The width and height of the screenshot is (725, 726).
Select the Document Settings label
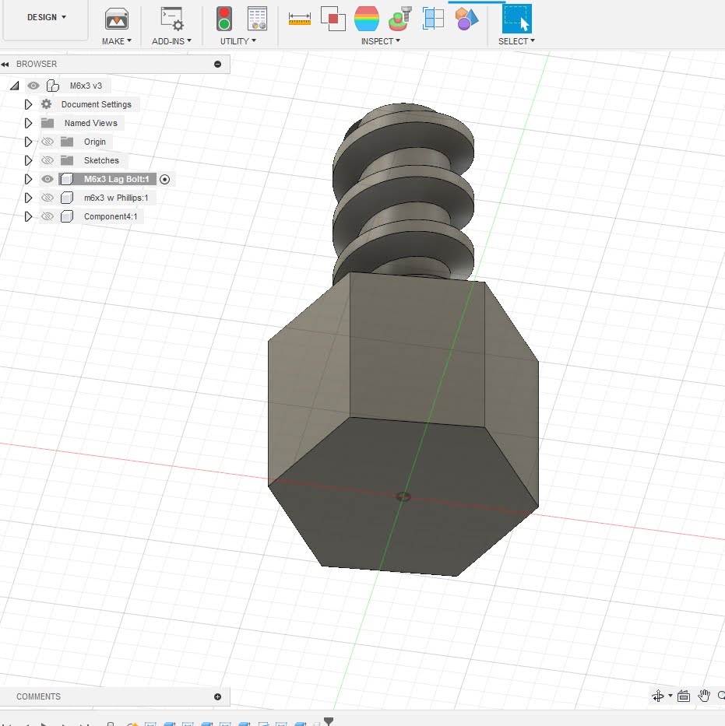pyautogui.click(x=97, y=104)
